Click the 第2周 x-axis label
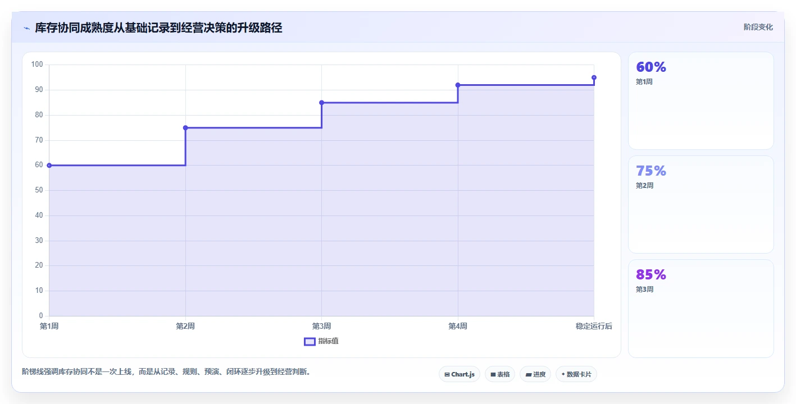This screenshot has height=404, width=796. pos(185,326)
